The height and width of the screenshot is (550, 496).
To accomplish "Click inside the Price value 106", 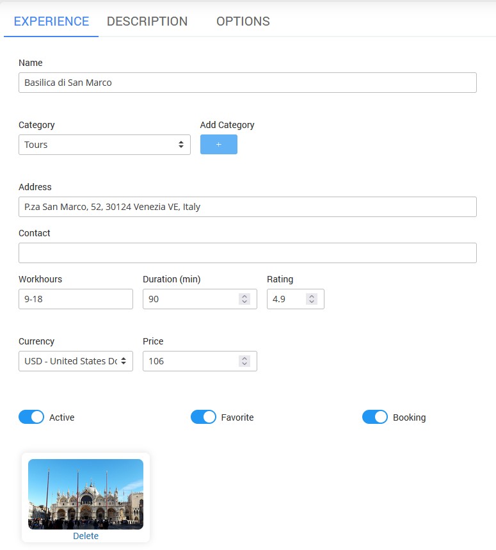I will pos(189,361).
